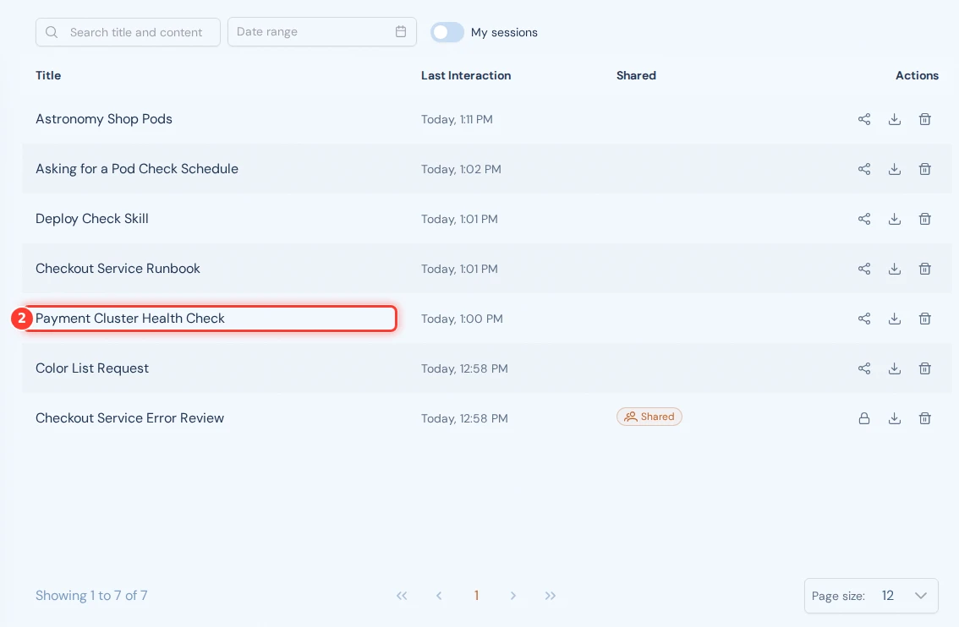Open the Page size dropdown
The height and width of the screenshot is (627, 959).
(871, 596)
